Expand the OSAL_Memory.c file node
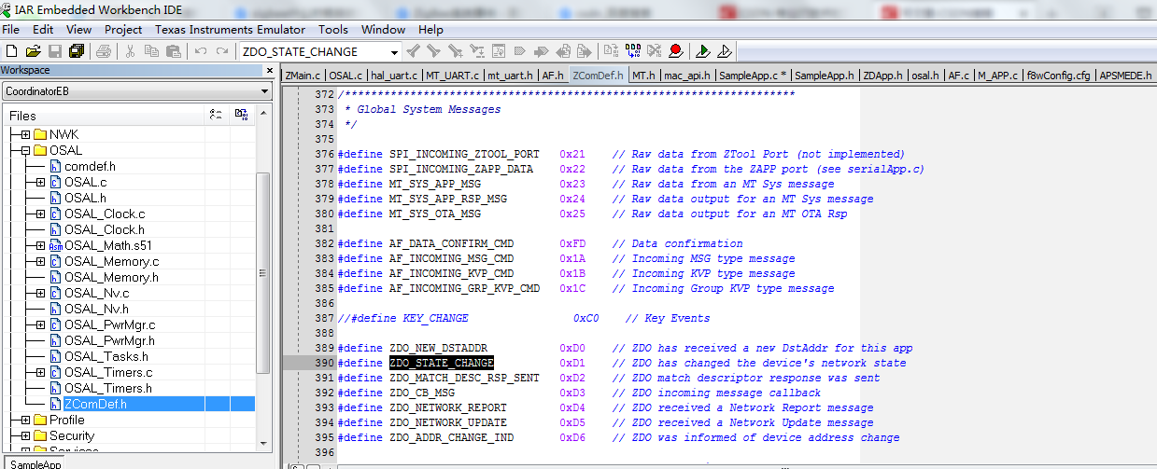Screen dimensions: 1157x469 coord(41,261)
